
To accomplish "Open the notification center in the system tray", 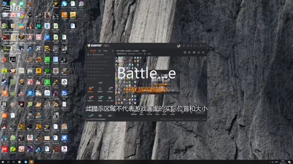I will (289, 162).
